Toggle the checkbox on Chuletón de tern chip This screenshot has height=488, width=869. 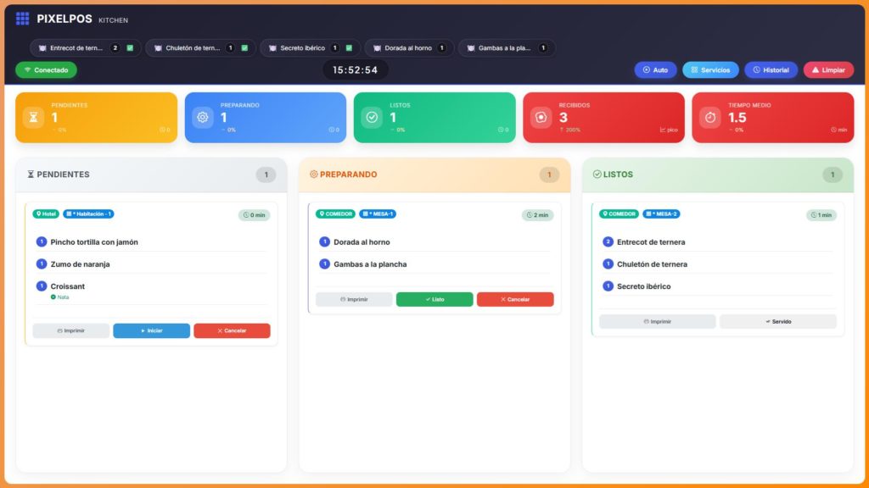(x=244, y=48)
